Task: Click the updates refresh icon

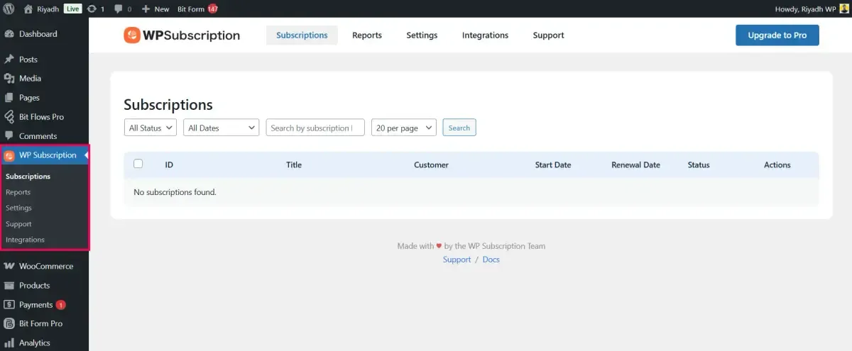Action: pos(92,9)
